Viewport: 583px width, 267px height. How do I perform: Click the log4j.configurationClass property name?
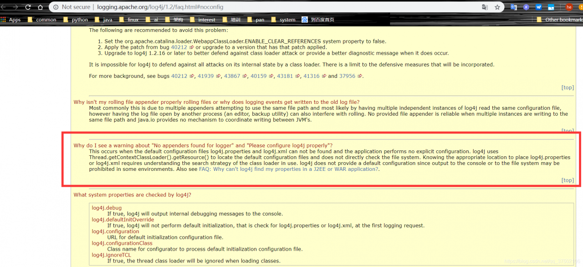(x=122, y=243)
